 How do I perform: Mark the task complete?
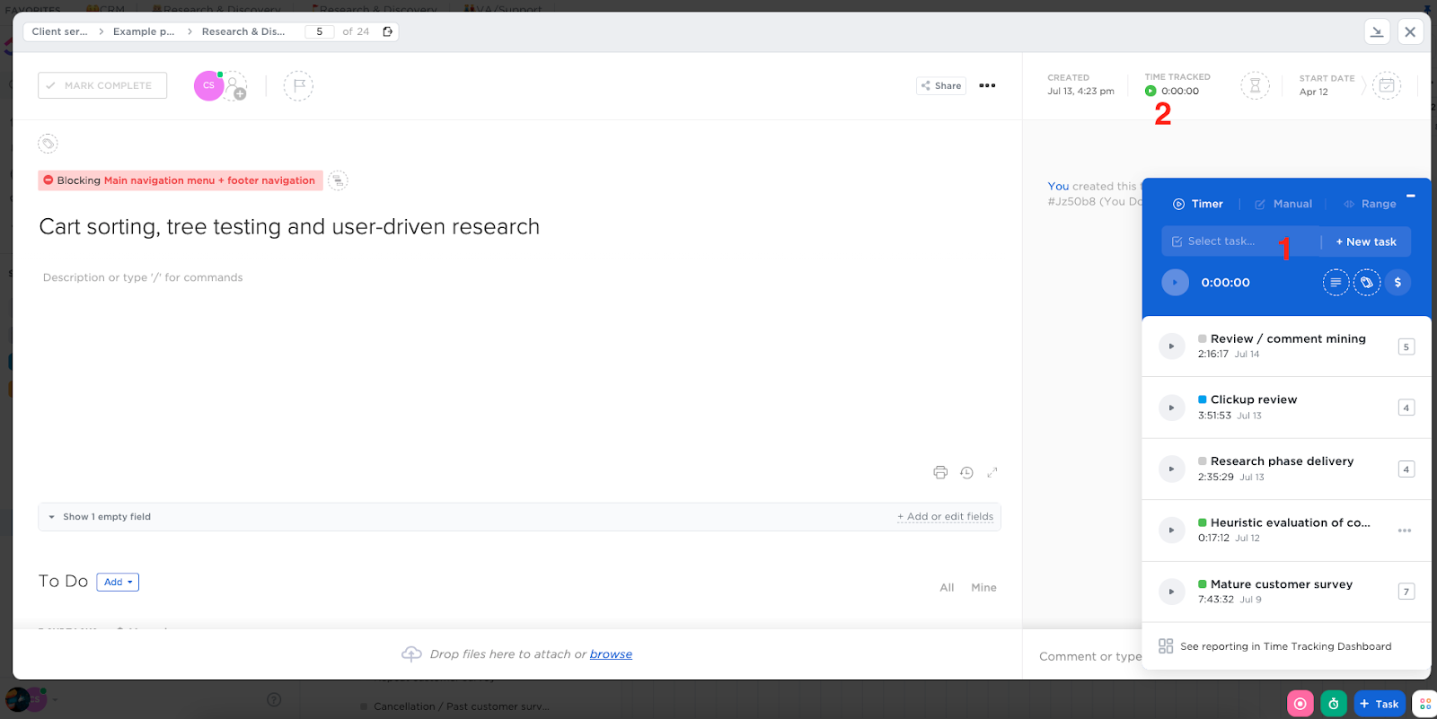pos(102,85)
